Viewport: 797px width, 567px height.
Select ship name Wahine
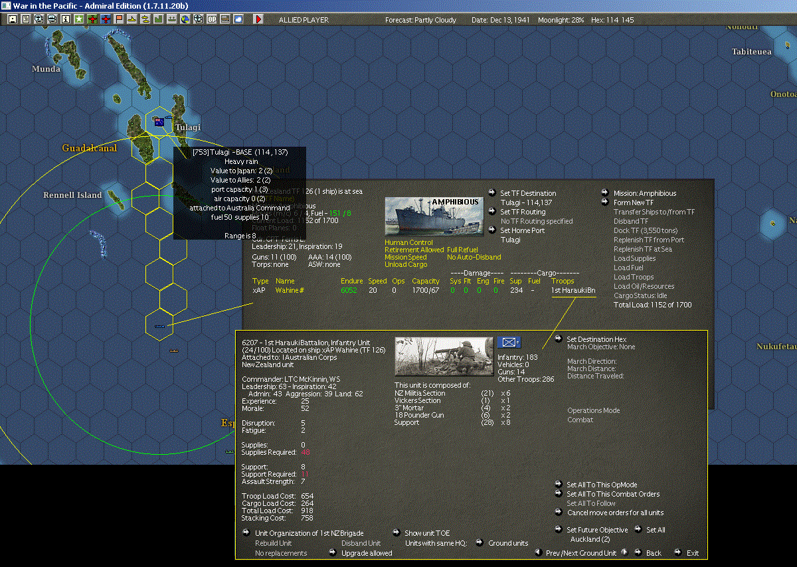click(x=290, y=290)
